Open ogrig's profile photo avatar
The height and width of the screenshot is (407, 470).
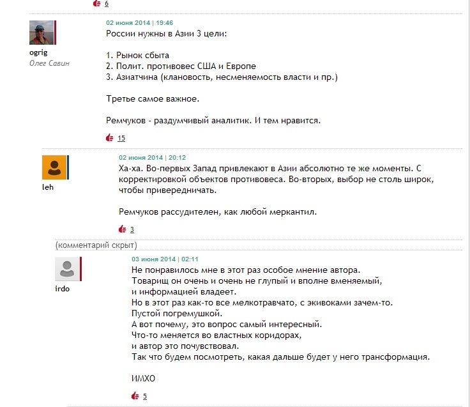tap(42, 33)
